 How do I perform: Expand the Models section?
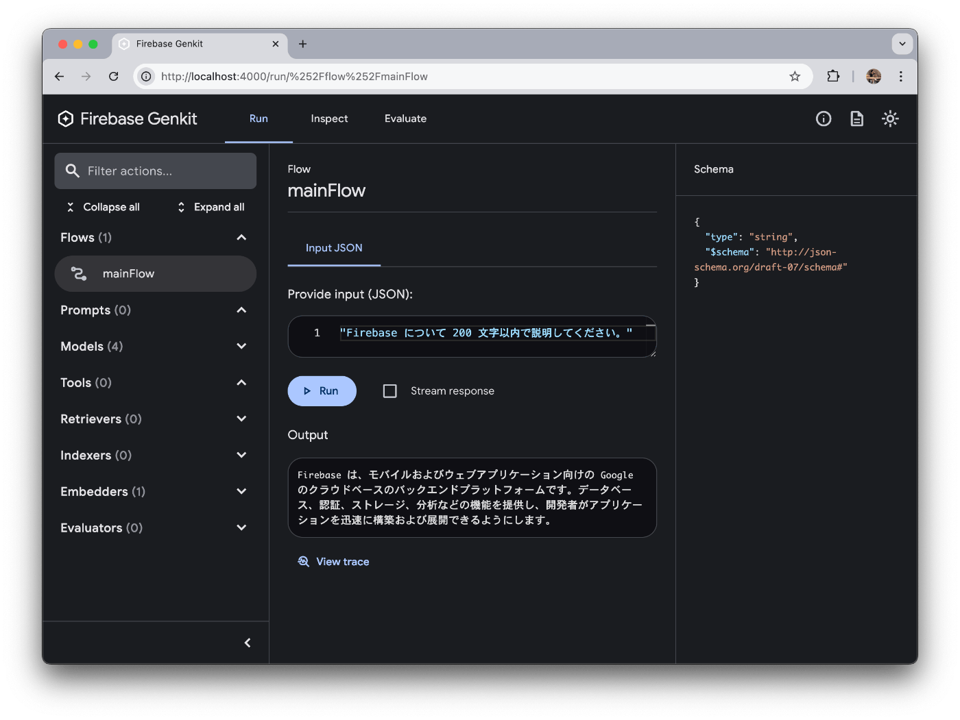(x=241, y=346)
